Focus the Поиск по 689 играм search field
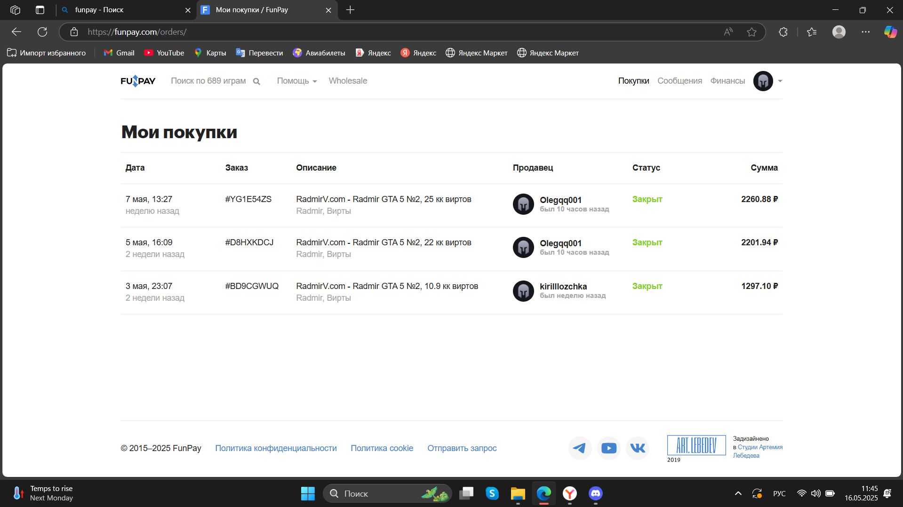Screen dimensions: 903x507 click(x=208, y=81)
